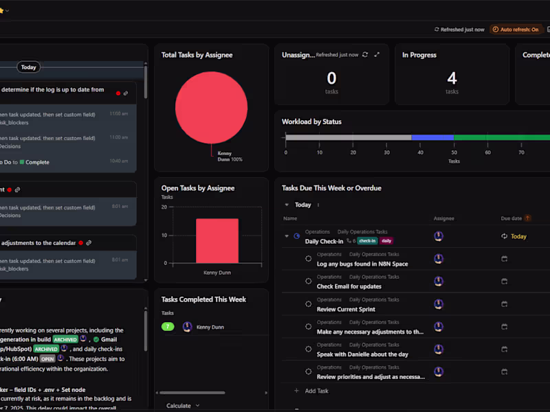
Task: Set due date for Review Current Sprint
Action: 505,304
